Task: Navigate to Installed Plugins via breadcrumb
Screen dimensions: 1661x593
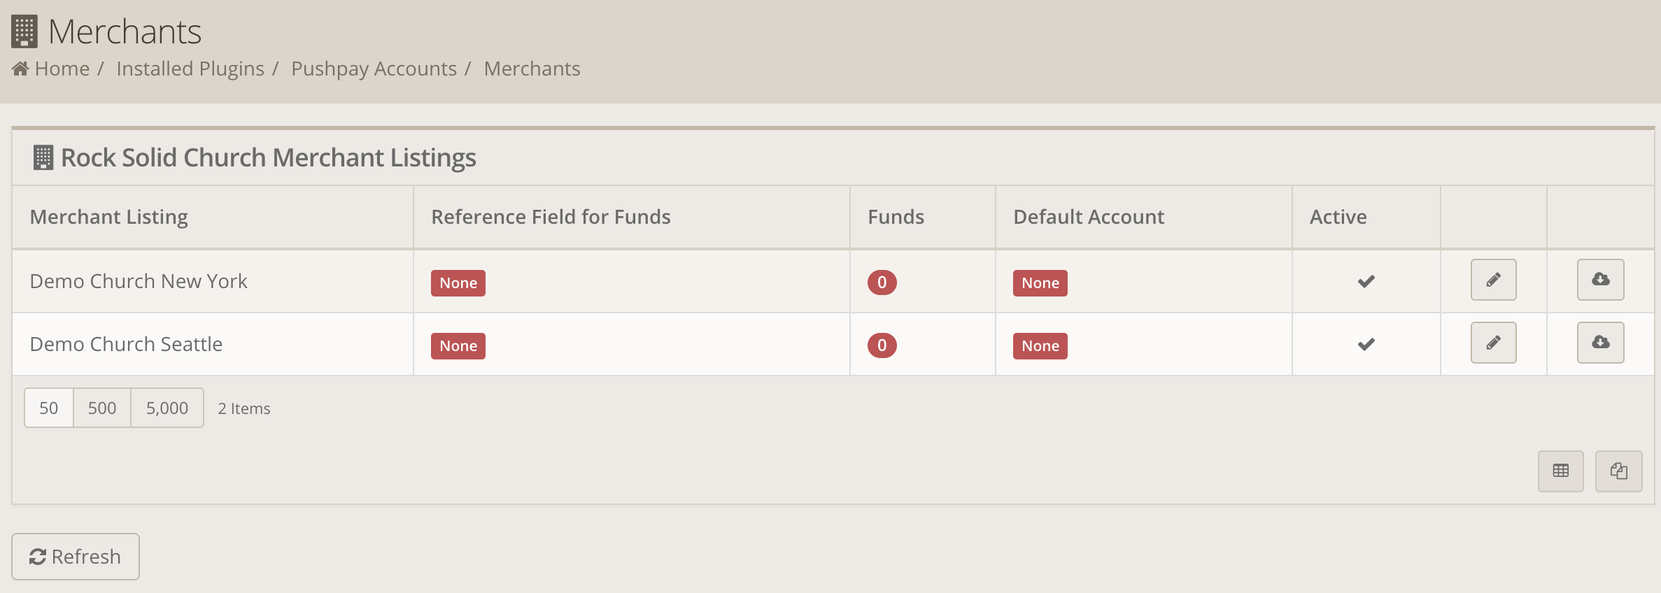Action: (190, 68)
